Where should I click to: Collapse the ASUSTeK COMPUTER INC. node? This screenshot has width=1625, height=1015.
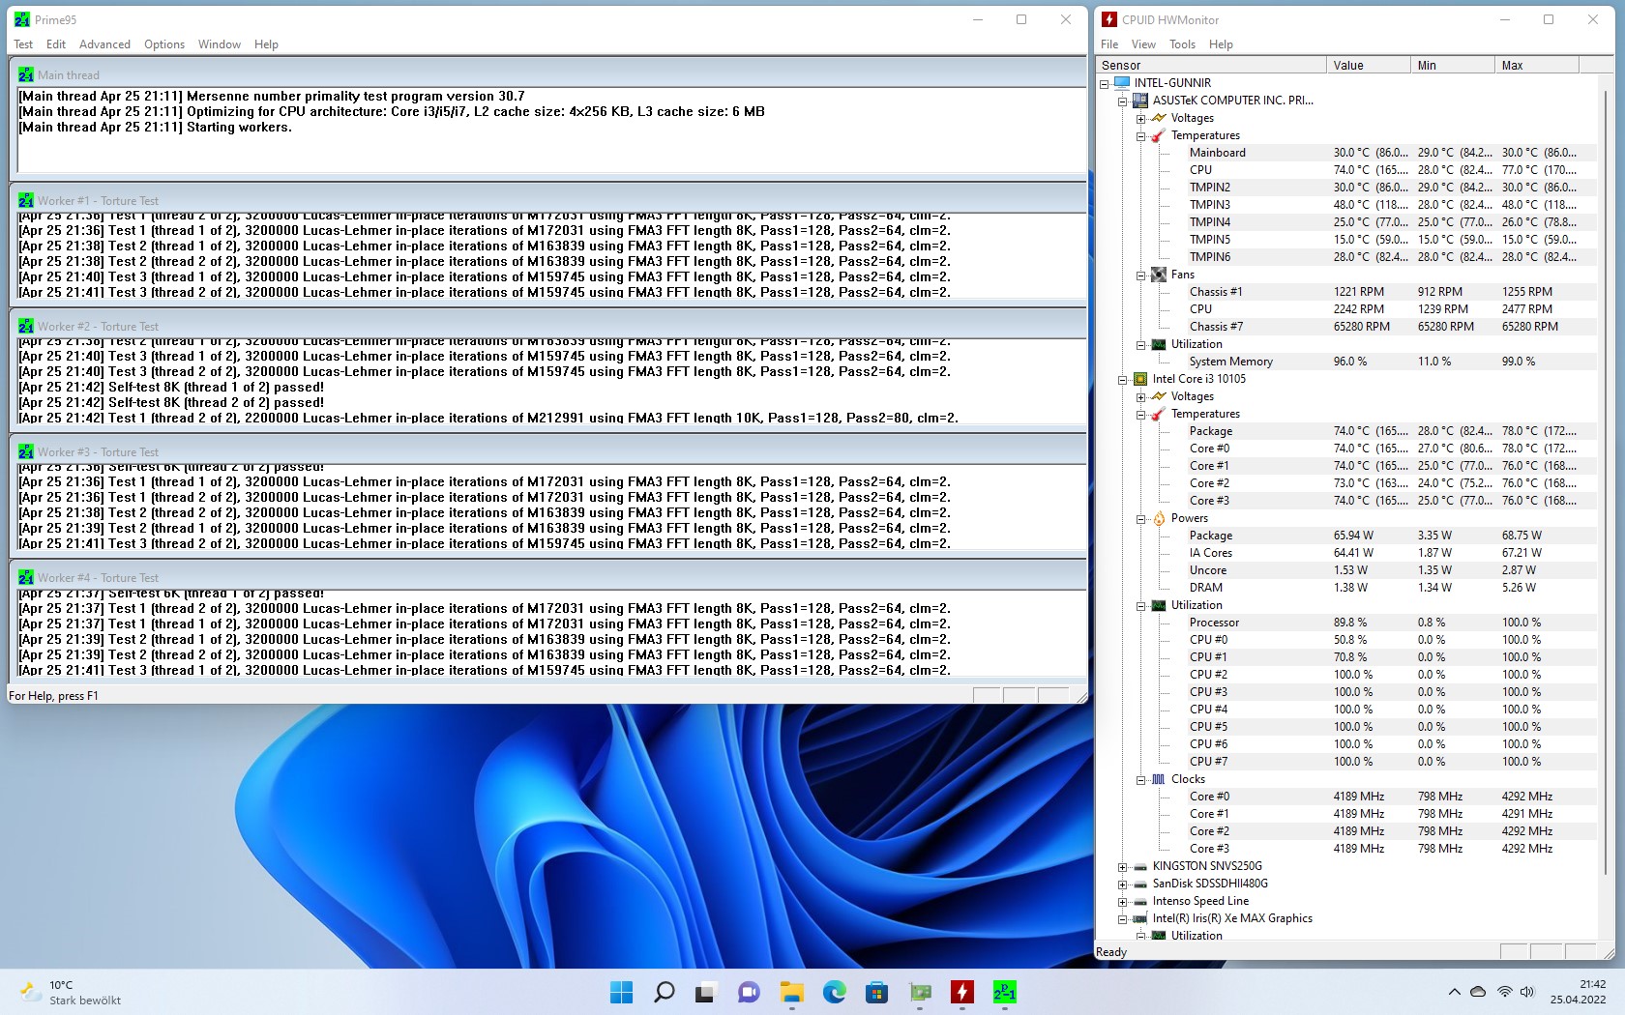click(x=1122, y=101)
